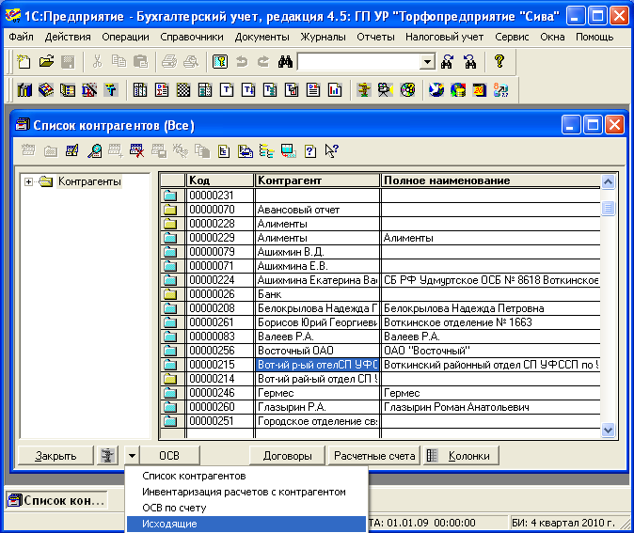Image resolution: width=634 pixels, height=533 pixels.
Task: Expand the Контрагенты tree node
Action: pyautogui.click(x=28, y=181)
